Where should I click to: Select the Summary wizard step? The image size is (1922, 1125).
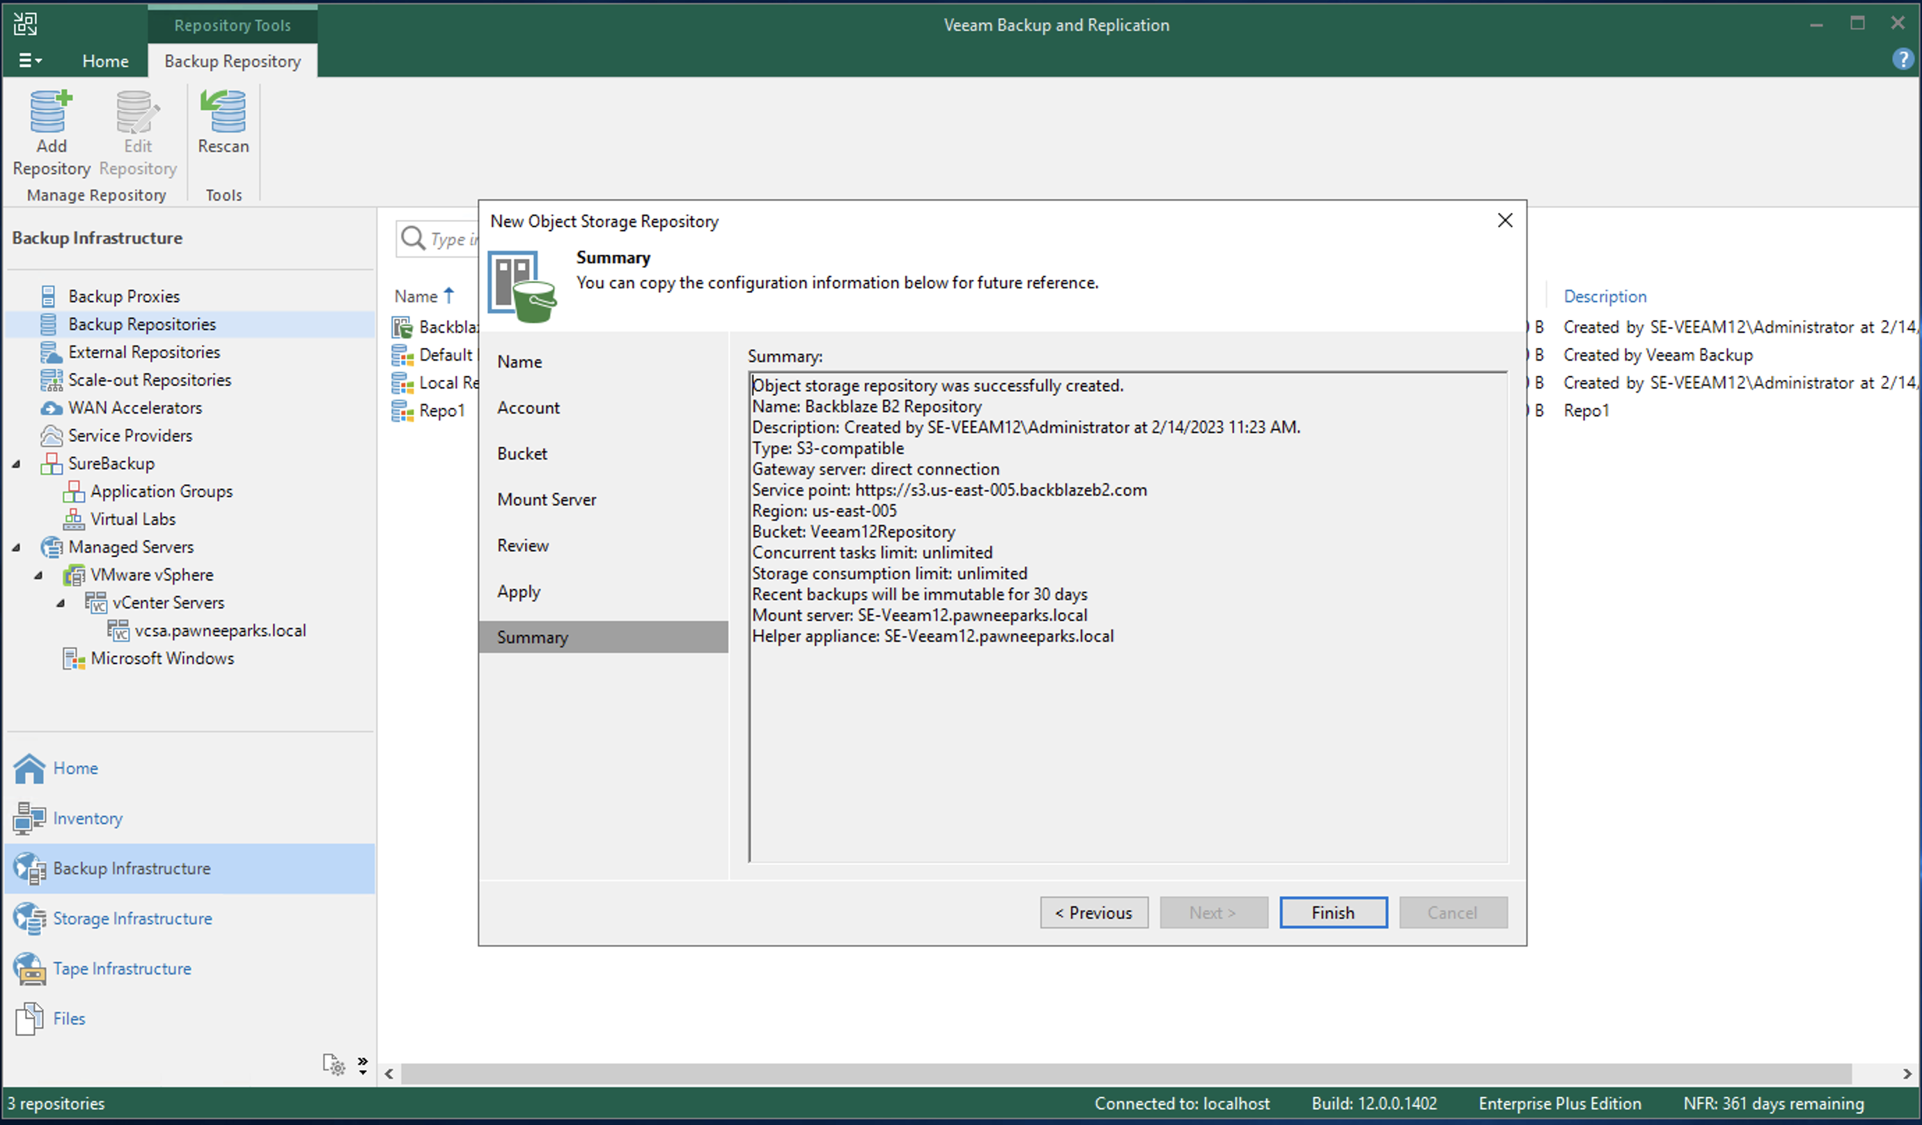[x=603, y=637]
